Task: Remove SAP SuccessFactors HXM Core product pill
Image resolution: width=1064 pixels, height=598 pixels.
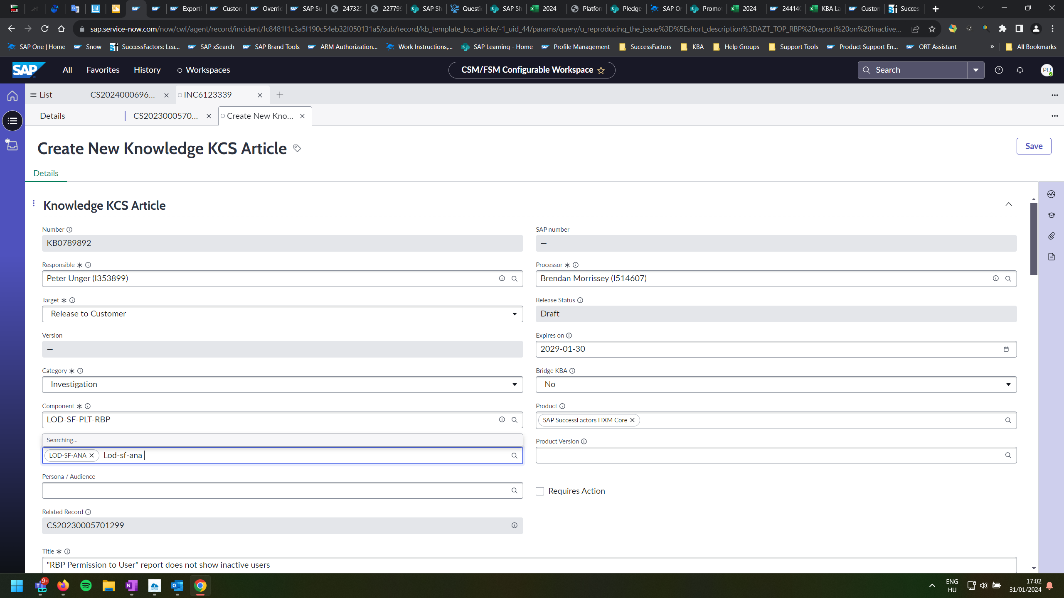Action: (x=633, y=420)
